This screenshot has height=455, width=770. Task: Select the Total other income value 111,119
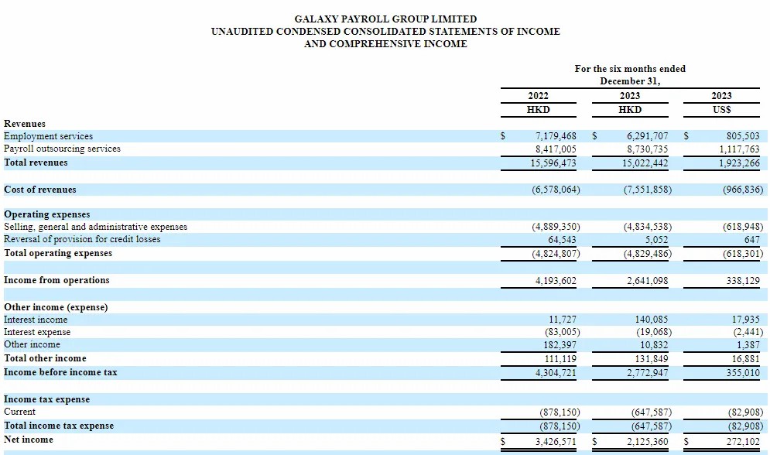pyautogui.click(x=560, y=359)
